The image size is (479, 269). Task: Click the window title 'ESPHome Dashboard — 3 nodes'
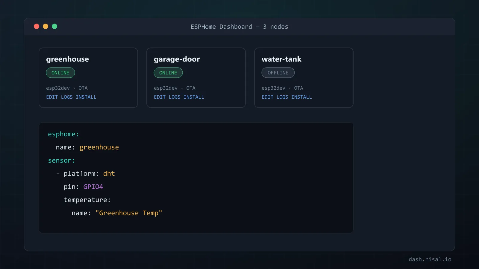(239, 27)
